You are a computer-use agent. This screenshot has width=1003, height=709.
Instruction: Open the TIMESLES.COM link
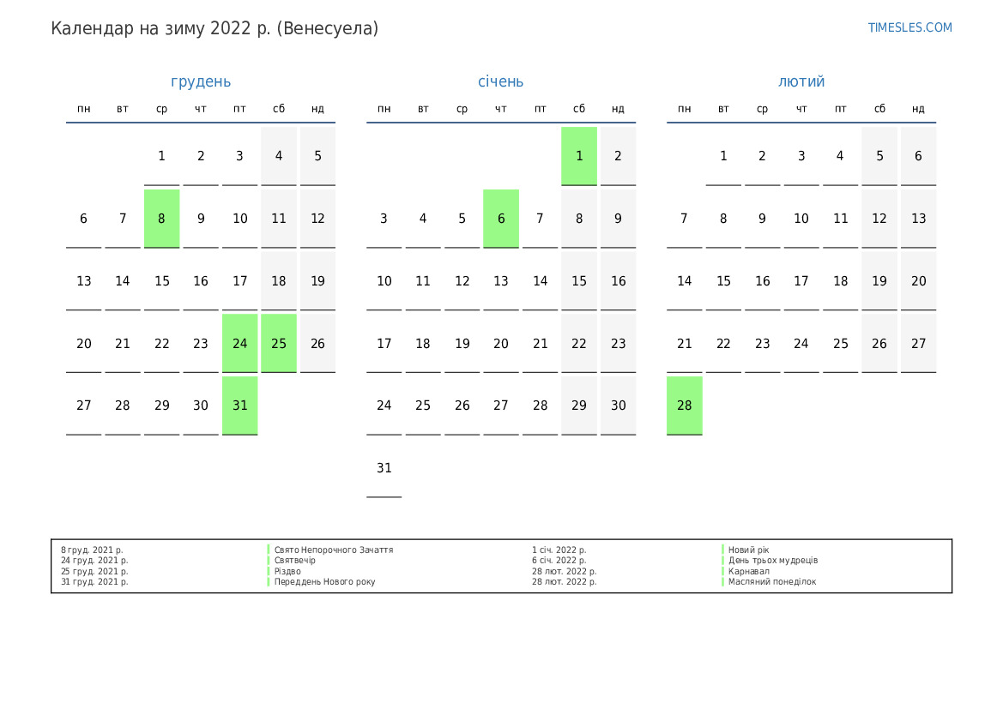(909, 27)
